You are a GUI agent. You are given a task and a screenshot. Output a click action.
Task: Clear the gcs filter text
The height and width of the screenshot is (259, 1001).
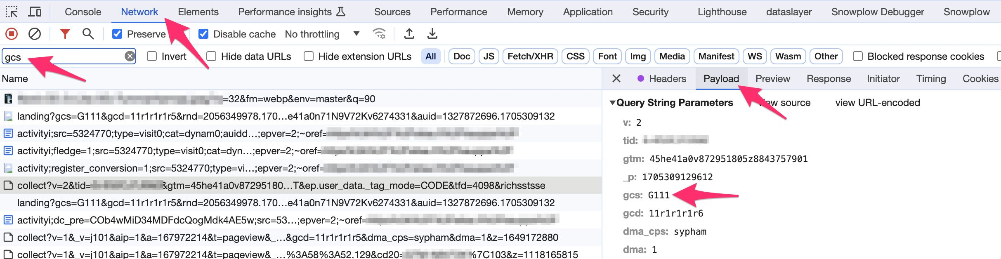click(130, 56)
